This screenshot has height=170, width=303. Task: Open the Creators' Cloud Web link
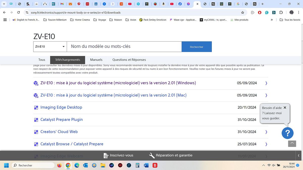tap(59, 131)
